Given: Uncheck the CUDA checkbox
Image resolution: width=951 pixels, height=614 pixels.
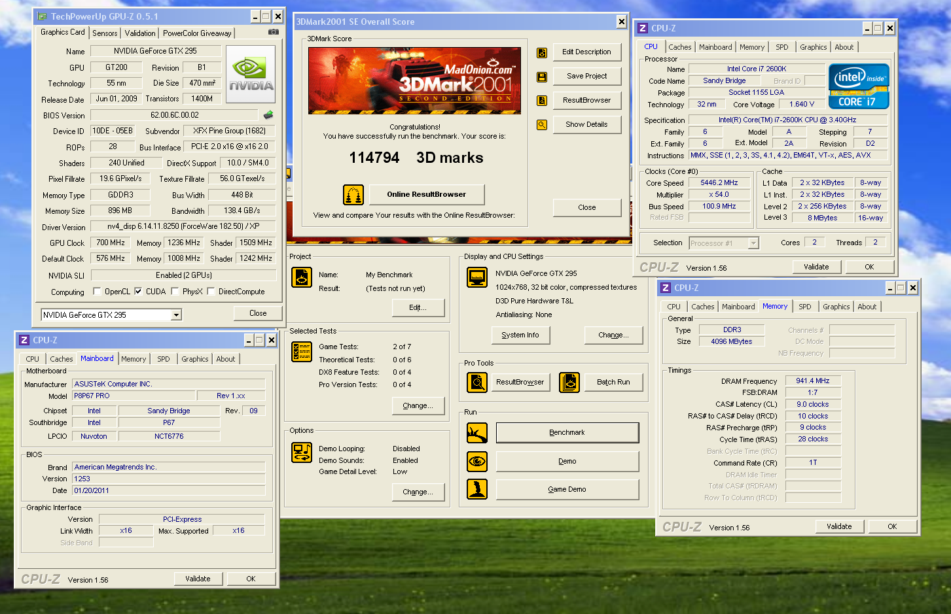Looking at the screenshot, I should point(138,292).
